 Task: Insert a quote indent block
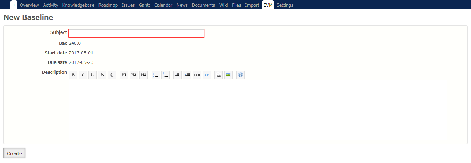click(177, 75)
